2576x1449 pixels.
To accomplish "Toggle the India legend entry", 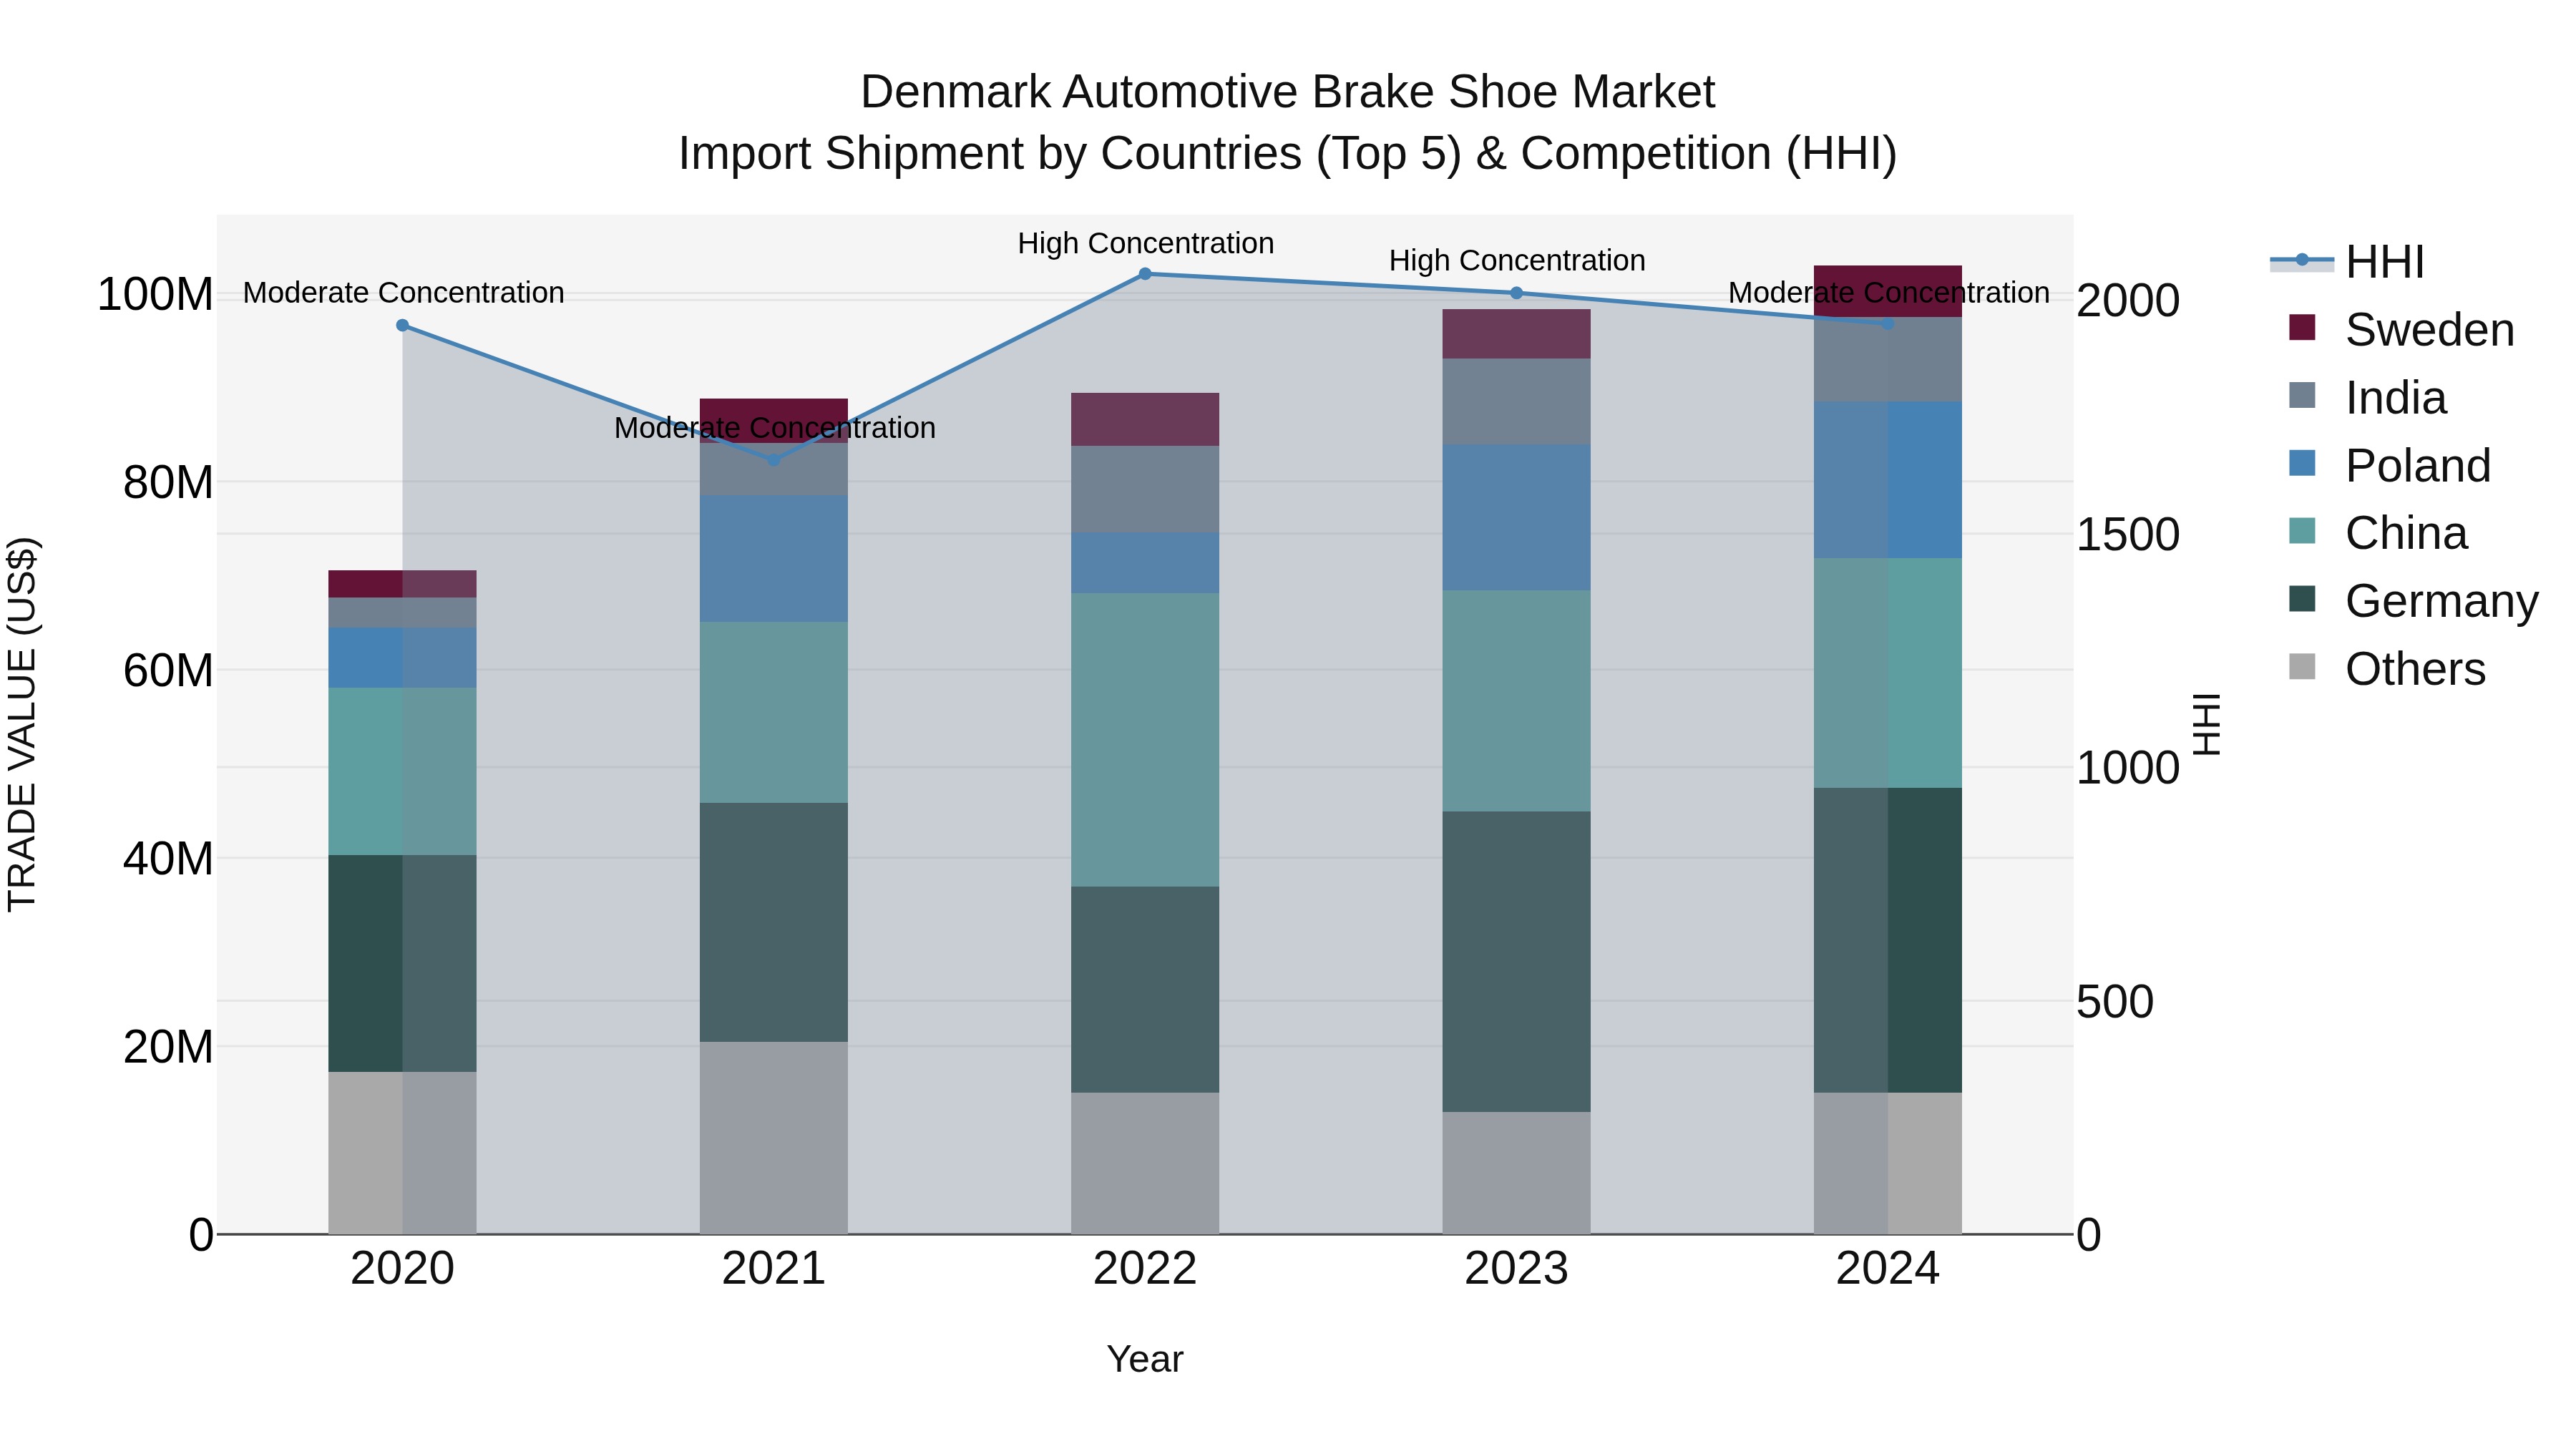I will 2367,397.
